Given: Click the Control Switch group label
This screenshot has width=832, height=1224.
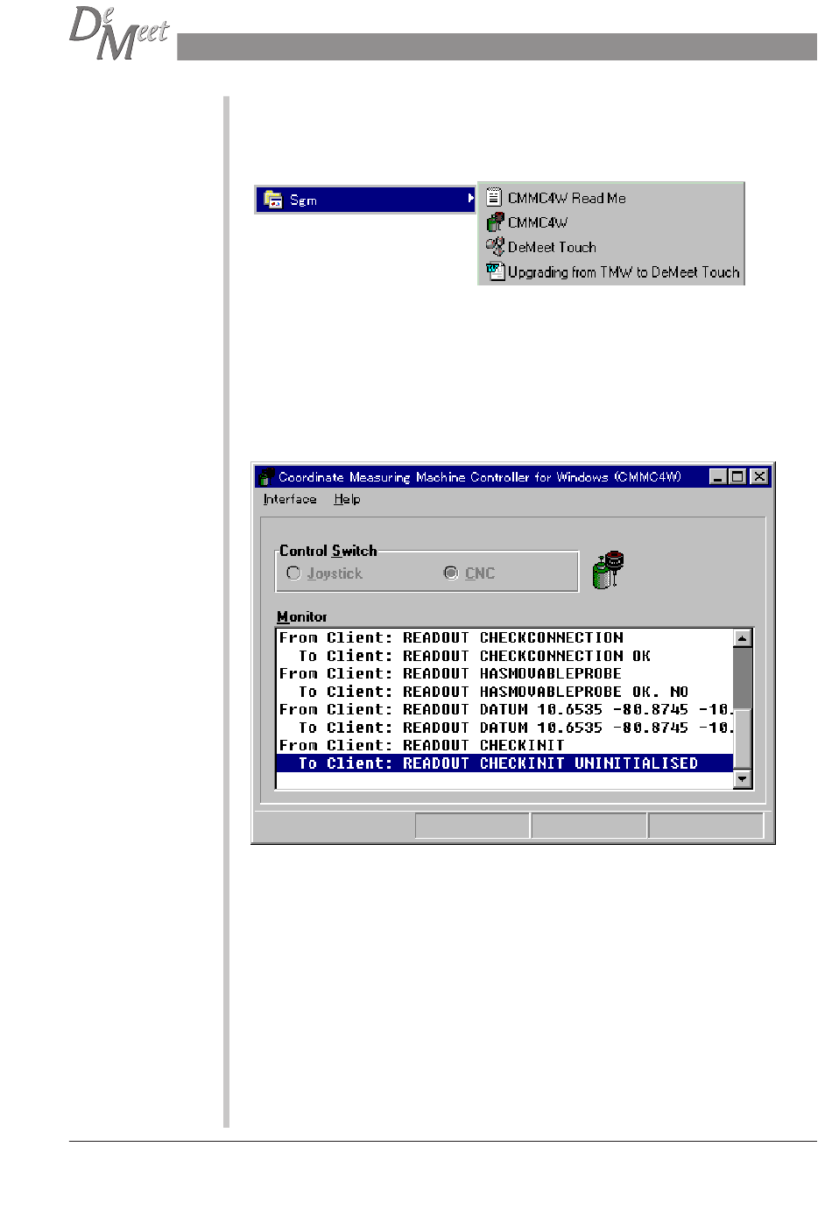Looking at the screenshot, I should coord(328,551).
